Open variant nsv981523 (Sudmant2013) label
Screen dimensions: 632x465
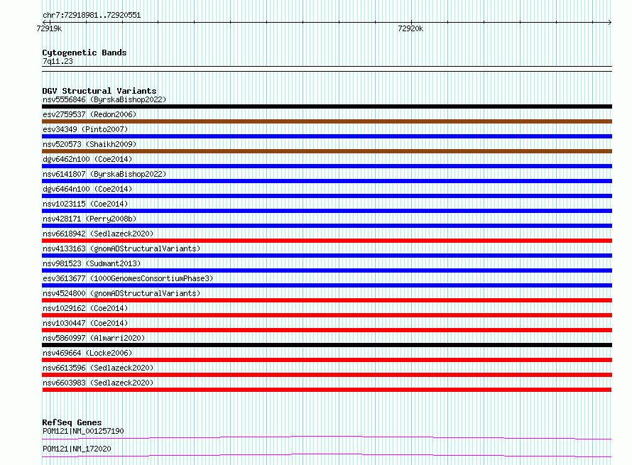92,263
